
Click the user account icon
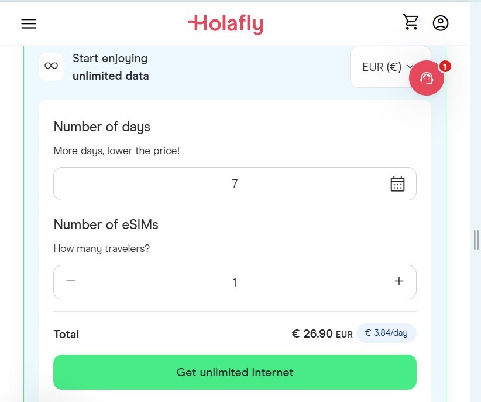[x=440, y=23]
